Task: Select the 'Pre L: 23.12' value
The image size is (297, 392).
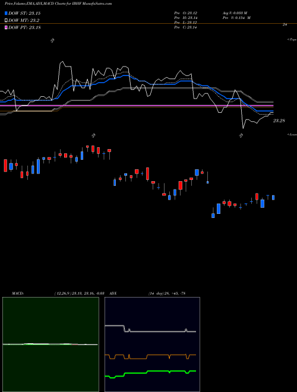Action: (x=186, y=23)
